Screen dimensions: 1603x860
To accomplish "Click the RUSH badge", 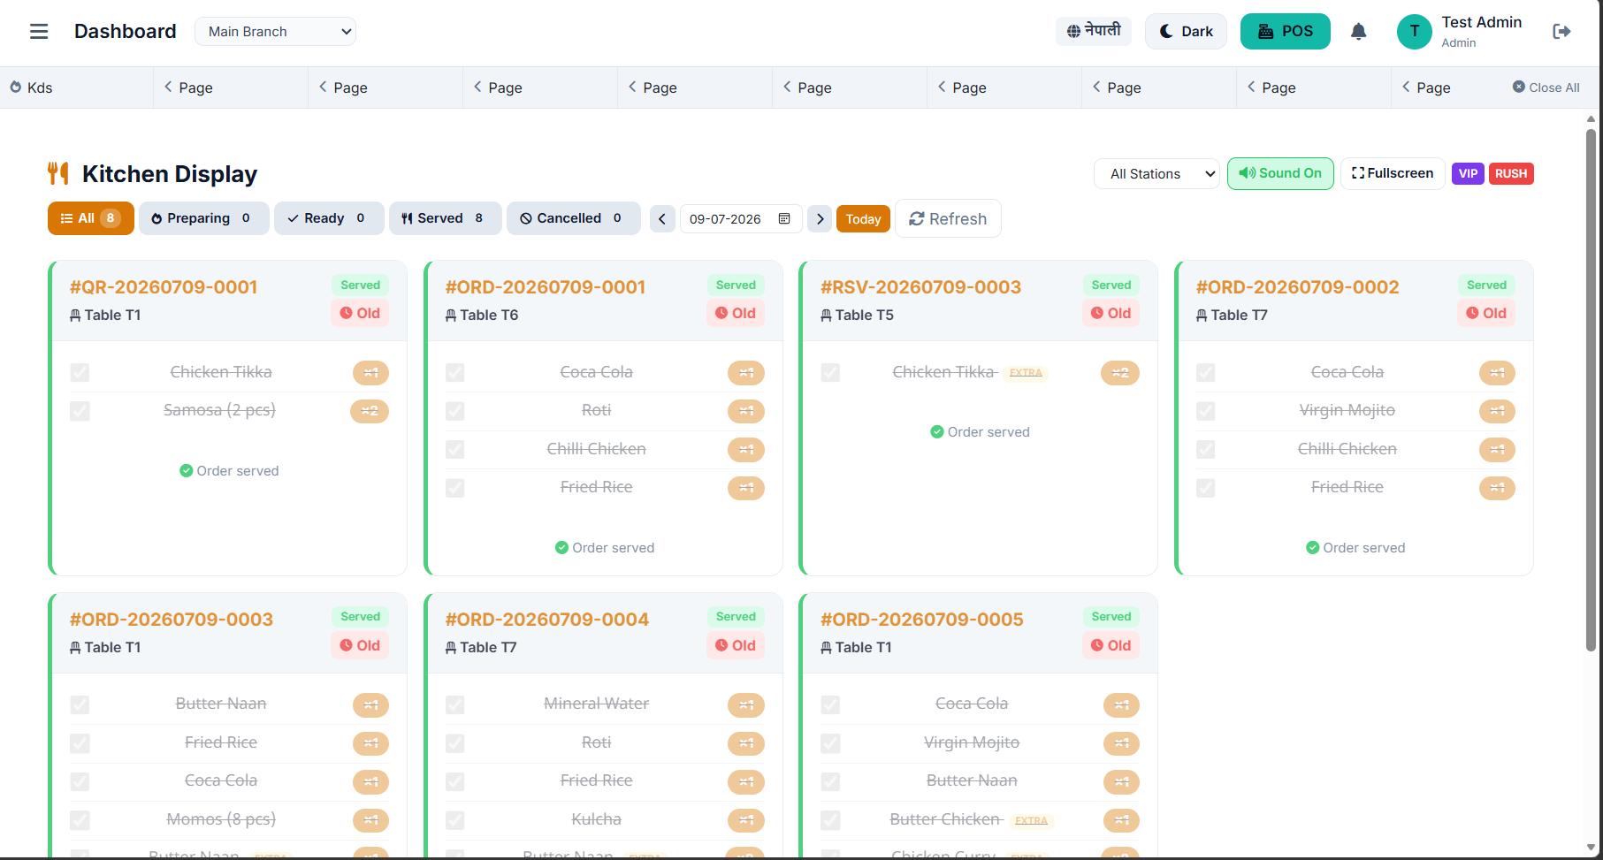I will pos(1511,174).
